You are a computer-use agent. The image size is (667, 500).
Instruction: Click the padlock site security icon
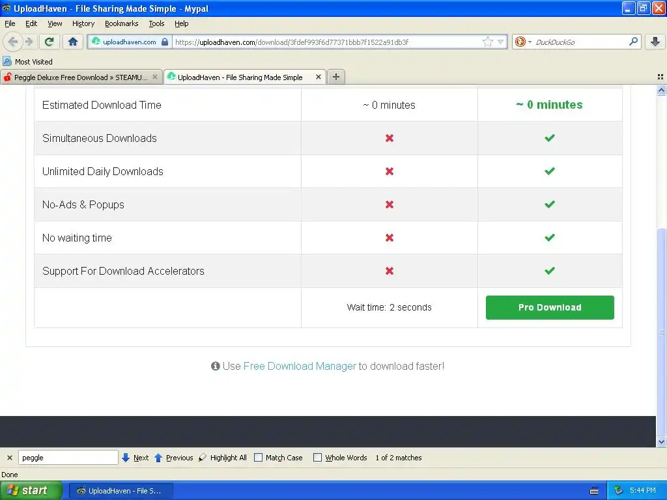click(165, 42)
